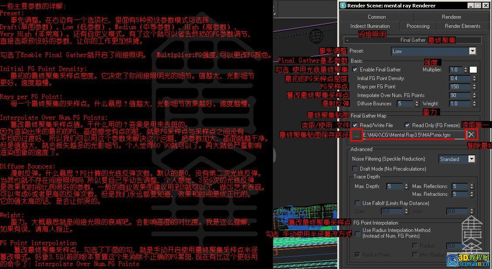Click the Max. Refractions value field
The image size is (492, 269).
coord(460,194)
